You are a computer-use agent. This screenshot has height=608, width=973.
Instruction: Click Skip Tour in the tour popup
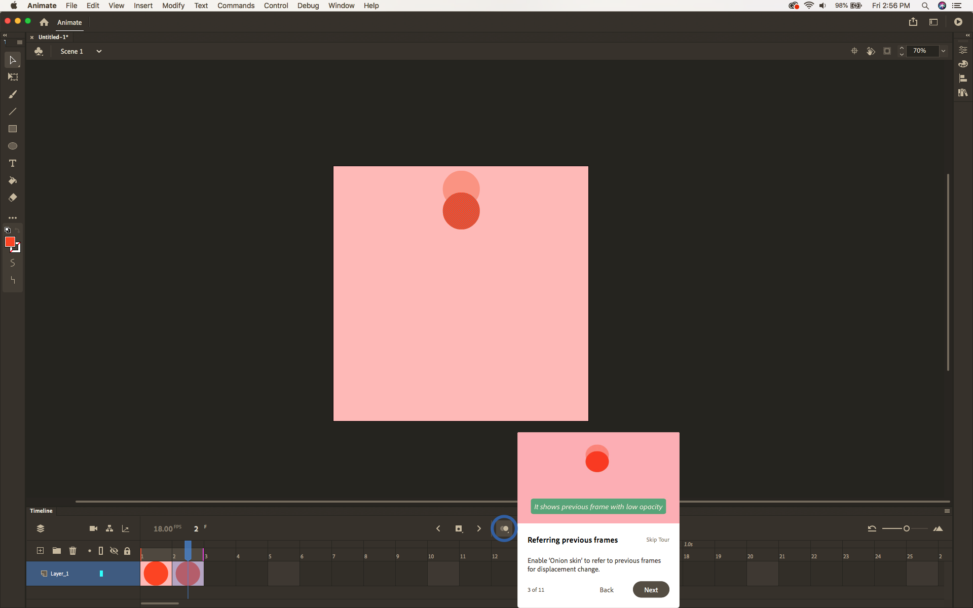(657, 540)
